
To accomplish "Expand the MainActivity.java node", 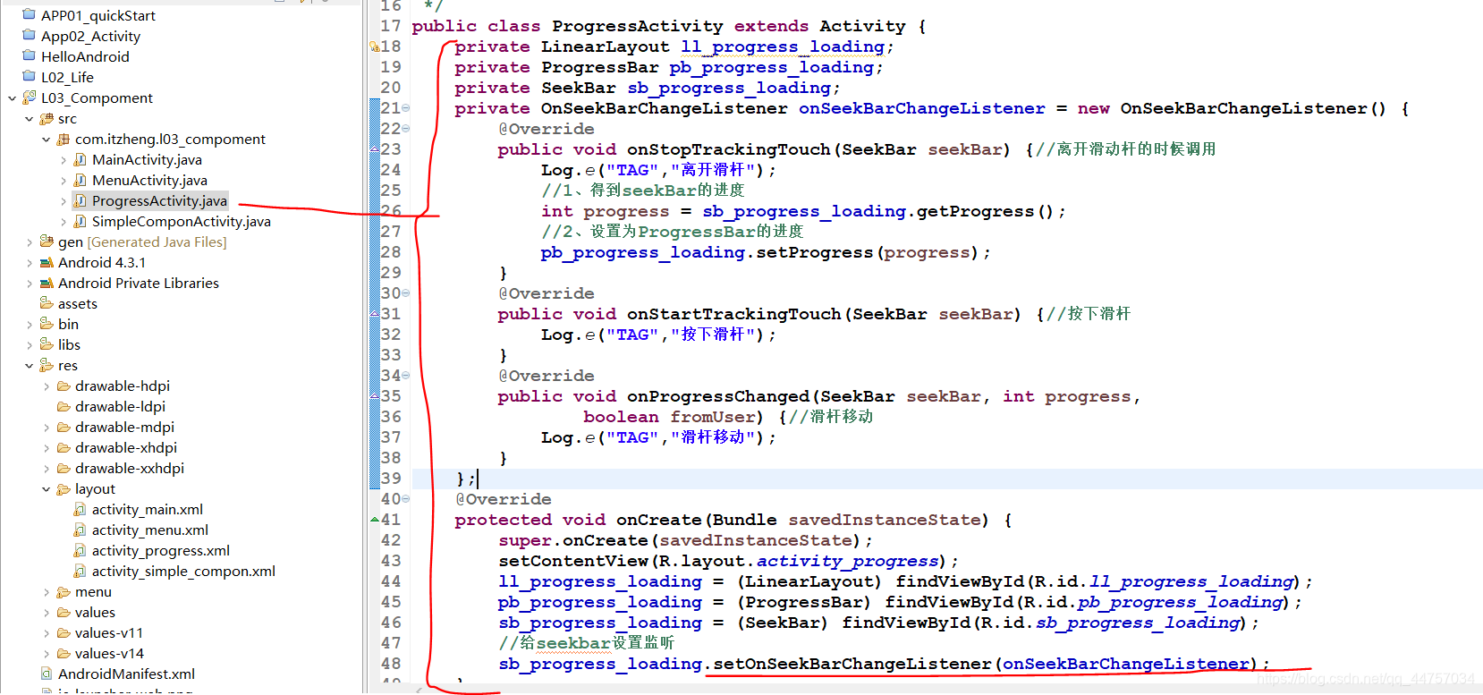I will tap(63, 160).
